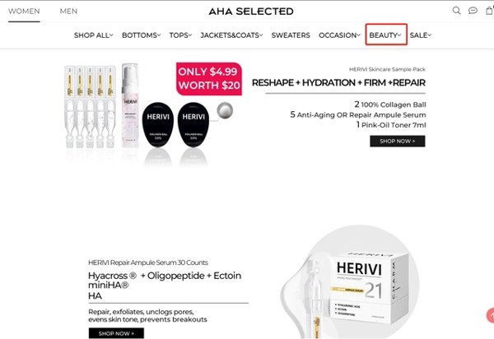The height and width of the screenshot is (339, 494).
Task: Click the AHA SELECTED logo
Action: [251, 12]
